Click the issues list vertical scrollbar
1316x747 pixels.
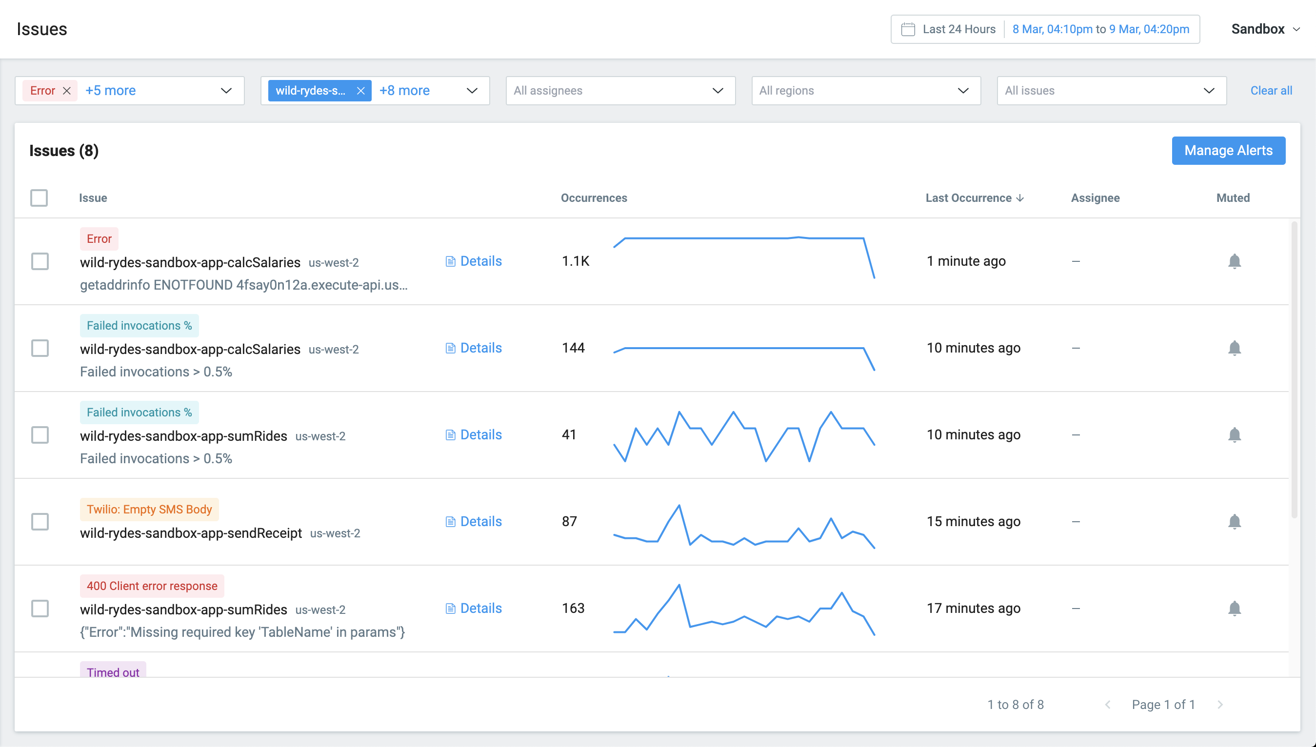[1294, 370]
